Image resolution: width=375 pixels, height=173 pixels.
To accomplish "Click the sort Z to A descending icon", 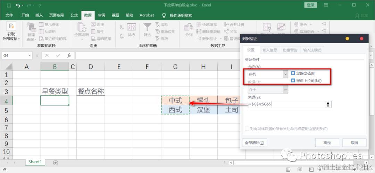I will click(122, 36).
